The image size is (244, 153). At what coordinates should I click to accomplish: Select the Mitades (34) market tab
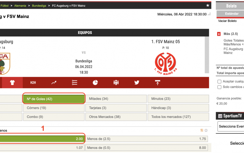click(116, 99)
